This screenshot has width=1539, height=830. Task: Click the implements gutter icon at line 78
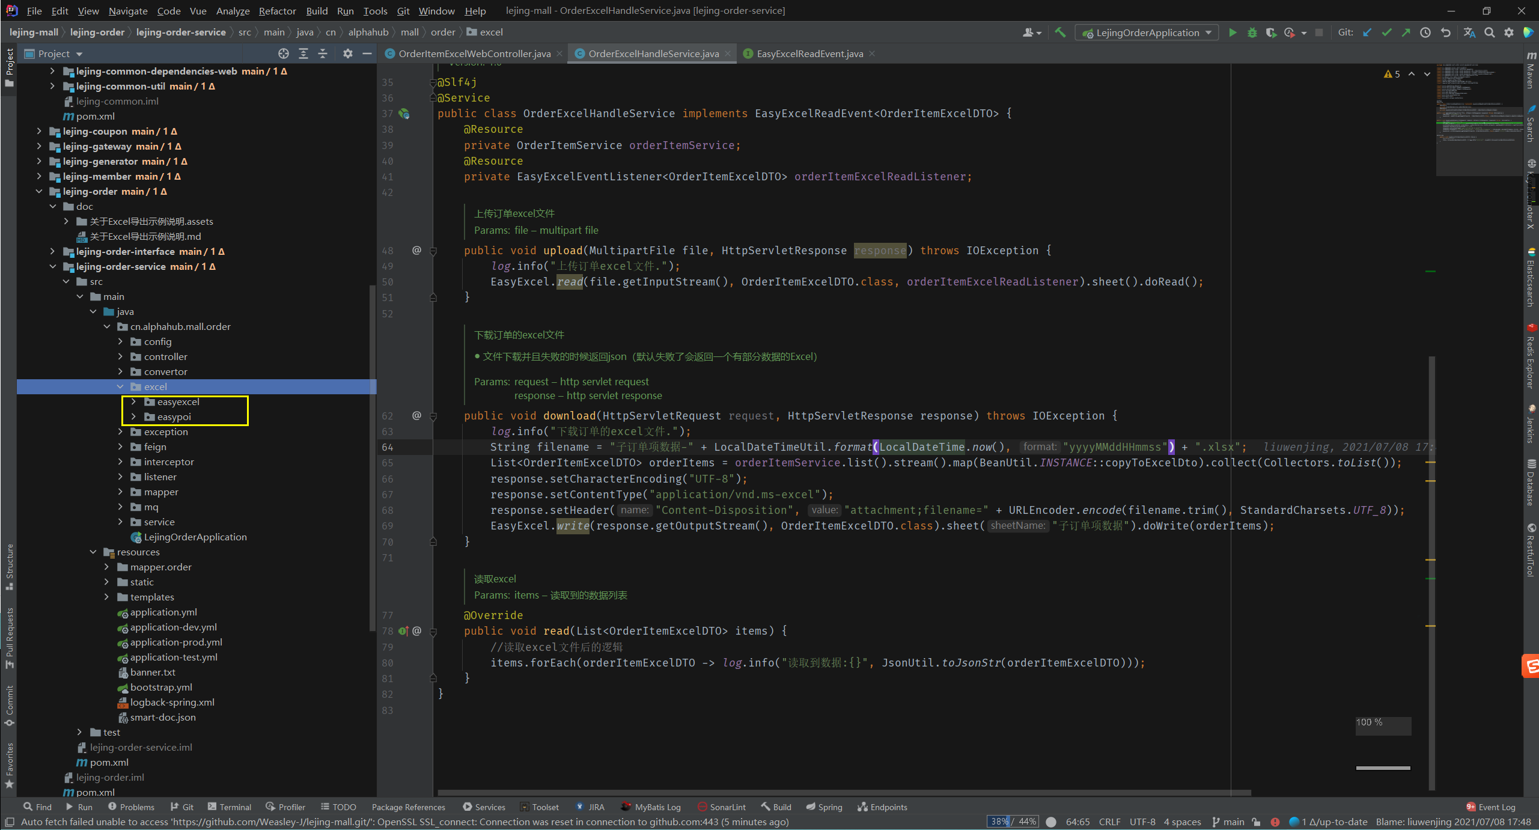click(x=403, y=631)
